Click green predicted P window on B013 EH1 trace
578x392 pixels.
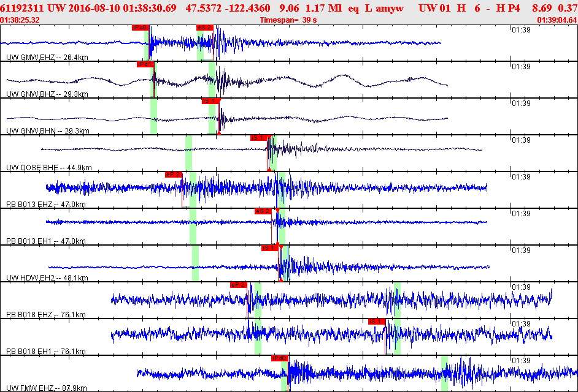[193, 227]
